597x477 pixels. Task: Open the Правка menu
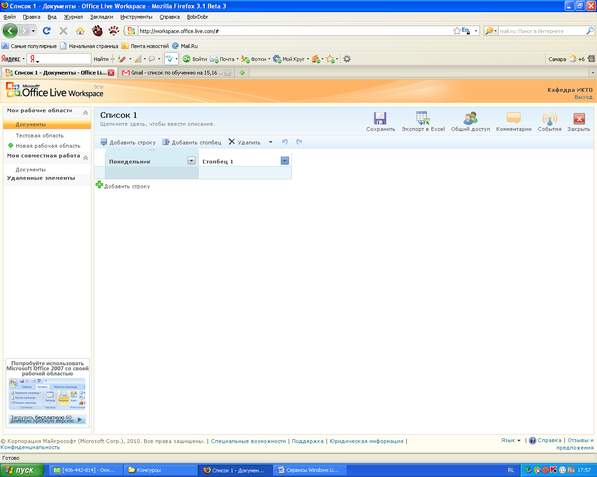[x=32, y=17]
